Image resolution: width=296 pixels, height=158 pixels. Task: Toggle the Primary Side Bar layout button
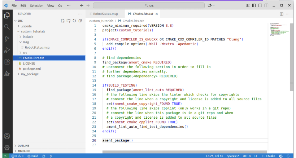[x=254, y=6]
